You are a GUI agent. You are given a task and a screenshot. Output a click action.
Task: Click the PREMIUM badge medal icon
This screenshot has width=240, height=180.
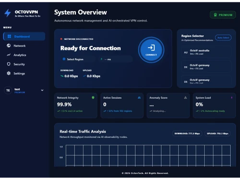click(x=216, y=15)
